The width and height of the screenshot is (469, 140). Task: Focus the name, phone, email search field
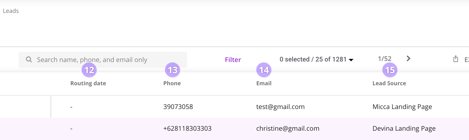(x=103, y=60)
